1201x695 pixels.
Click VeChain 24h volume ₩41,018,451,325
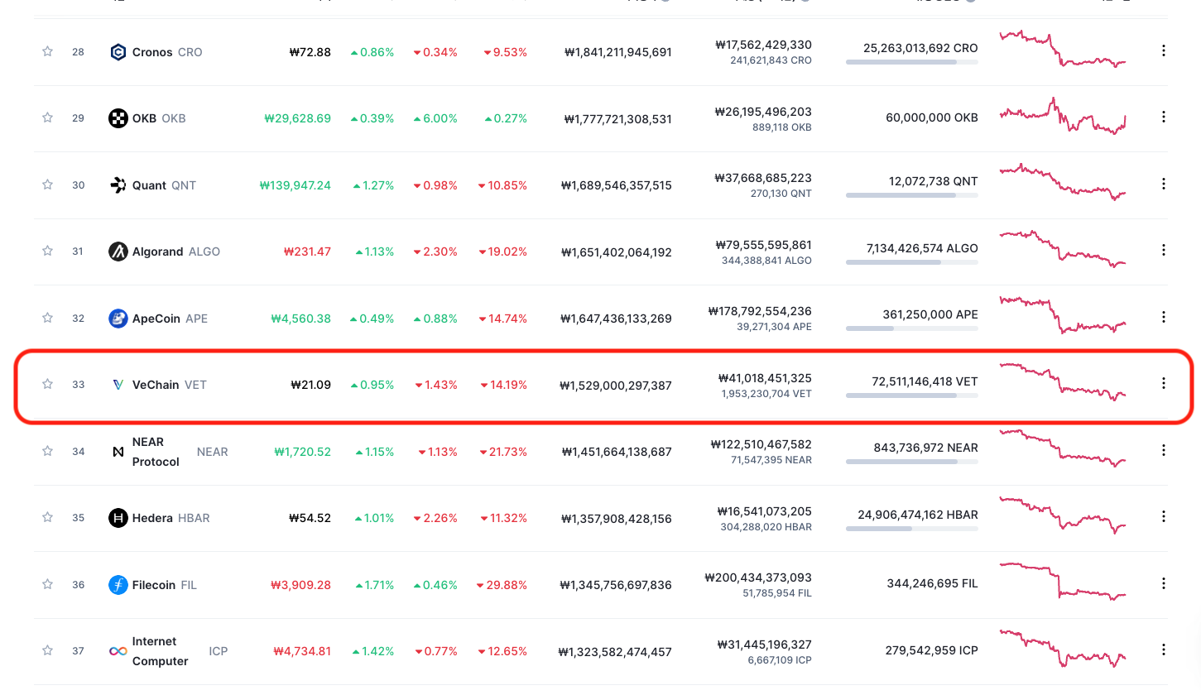[x=765, y=378]
